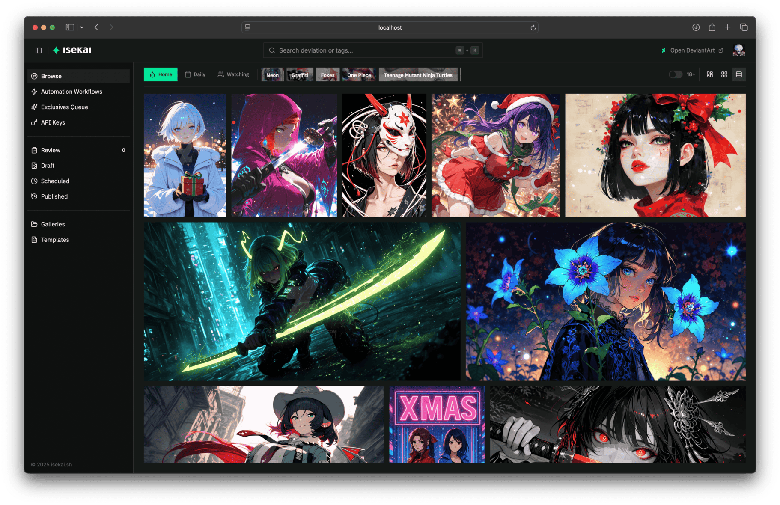The image size is (780, 505).
Task: Click the user avatar profile icon
Action: [738, 50]
